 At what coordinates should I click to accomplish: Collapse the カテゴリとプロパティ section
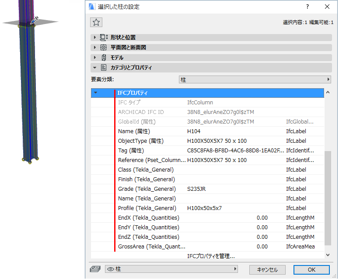coord(94,68)
